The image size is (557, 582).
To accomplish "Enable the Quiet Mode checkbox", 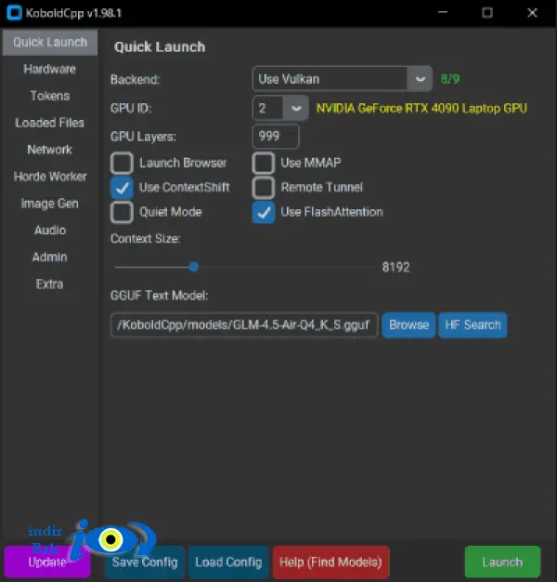I will 122,212.
